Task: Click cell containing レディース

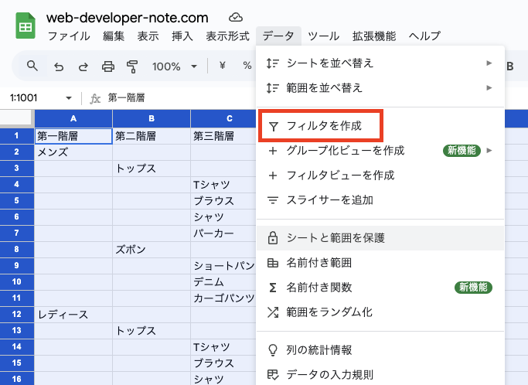Action: [x=73, y=315]
